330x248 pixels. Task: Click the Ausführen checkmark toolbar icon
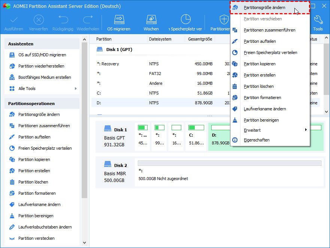[14, 20]
